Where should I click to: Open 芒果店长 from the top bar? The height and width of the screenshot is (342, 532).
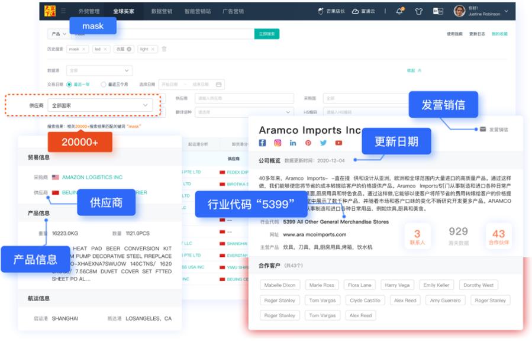(331, 11)
